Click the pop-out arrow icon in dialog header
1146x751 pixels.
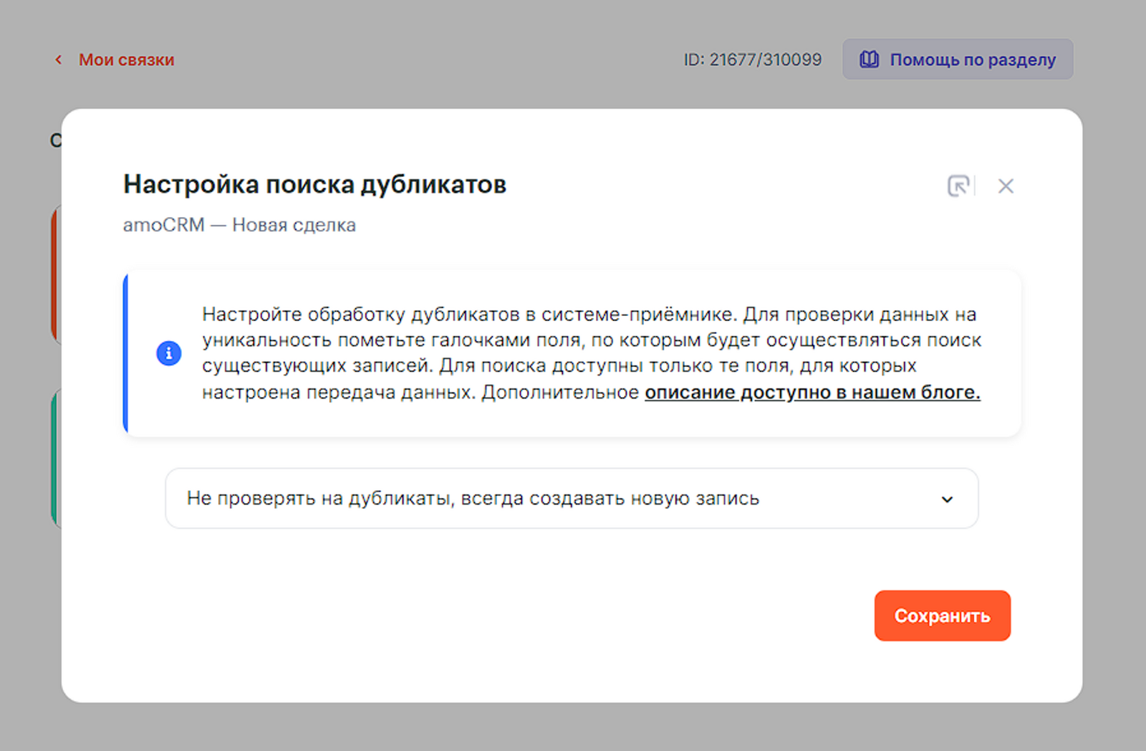(958, 186)
